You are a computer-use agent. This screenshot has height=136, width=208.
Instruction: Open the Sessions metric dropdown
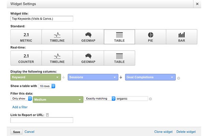[x=93, y=77]
